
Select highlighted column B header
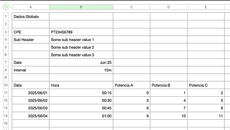[81, 7]
